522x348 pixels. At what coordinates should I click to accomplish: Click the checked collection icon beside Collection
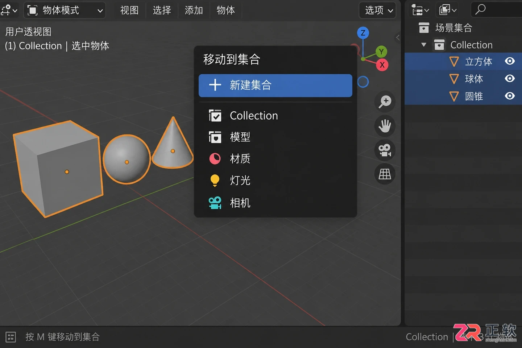click(x=215, y=116)
